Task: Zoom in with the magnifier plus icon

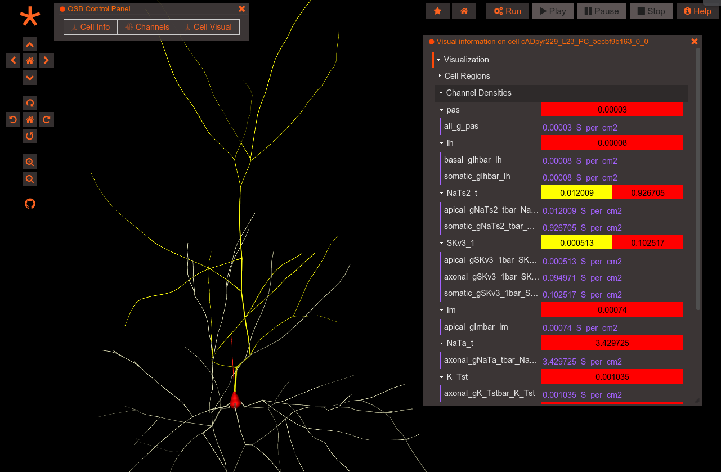Action: click(30, 162)
